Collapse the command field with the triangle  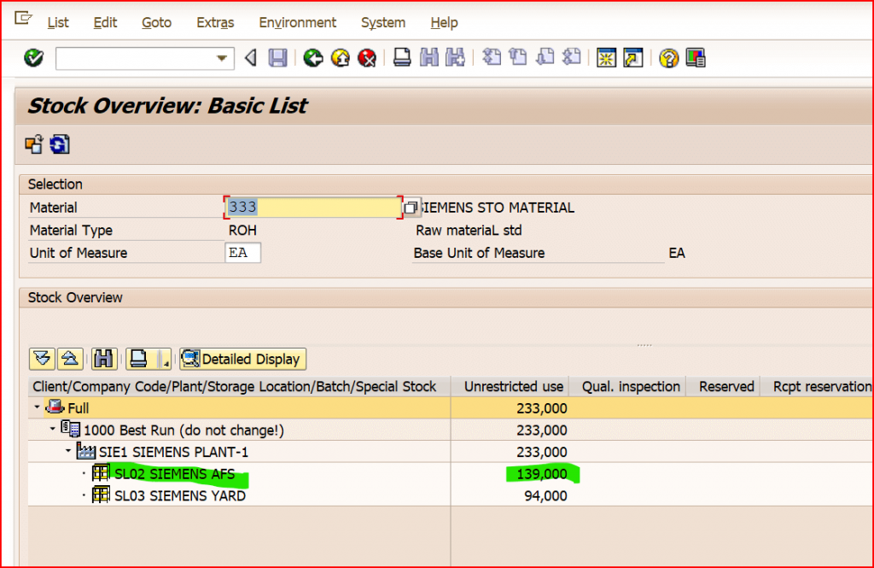(x=251, y=57)
